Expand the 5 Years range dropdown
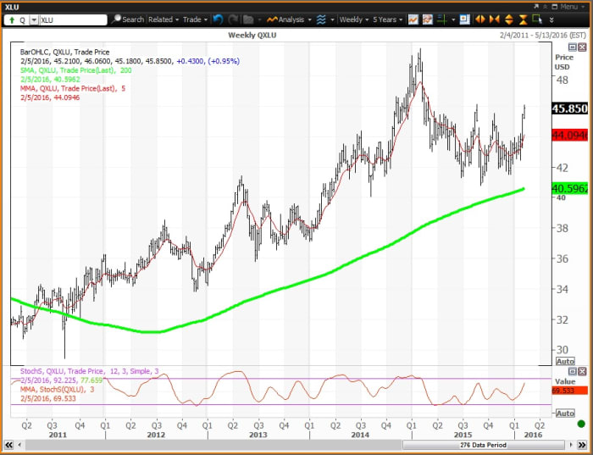 pos(386,19)
